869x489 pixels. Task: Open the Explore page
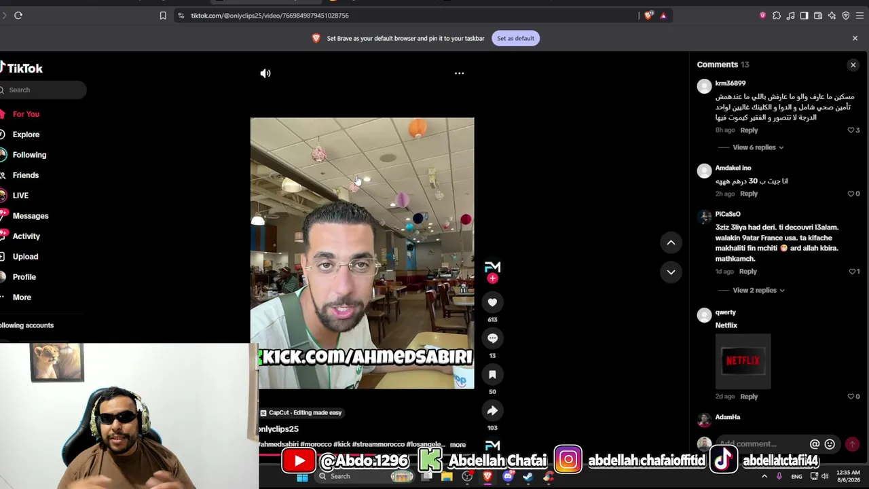click(x=26, y=134)
